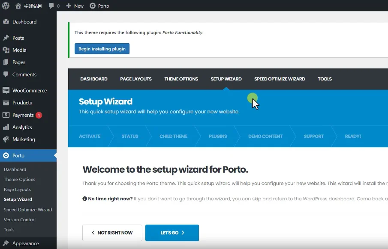The height and width of the screenshot is (249, 388).
Task: Open Theme Options in Porto submenu
Action: 20,179
